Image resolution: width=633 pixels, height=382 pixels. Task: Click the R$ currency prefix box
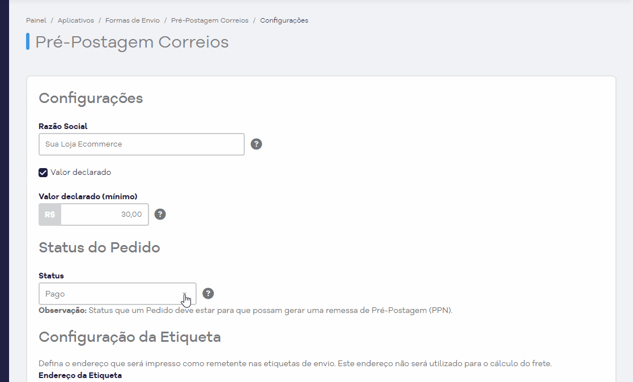coord(50,214)
